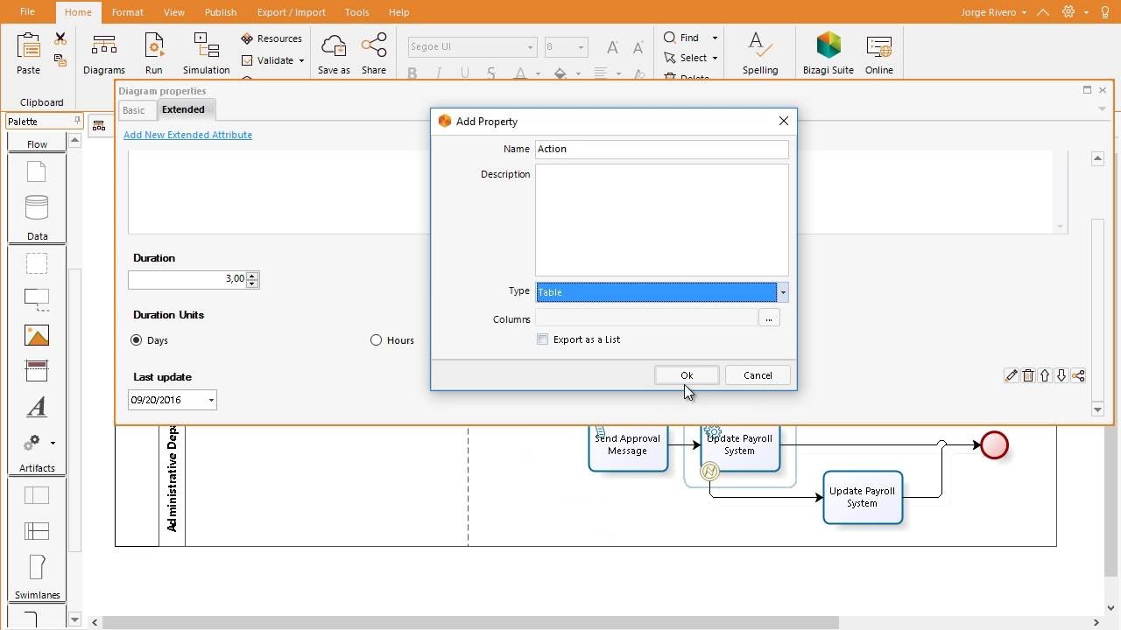Open the File menu
This screenshot has height=630, width=1121.
click(x=27, y=12)
